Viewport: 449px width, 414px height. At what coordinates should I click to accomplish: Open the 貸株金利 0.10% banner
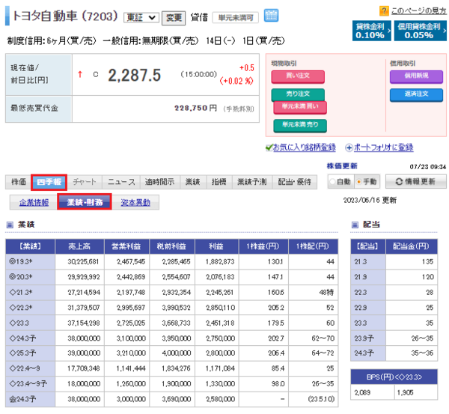[371, 31]
